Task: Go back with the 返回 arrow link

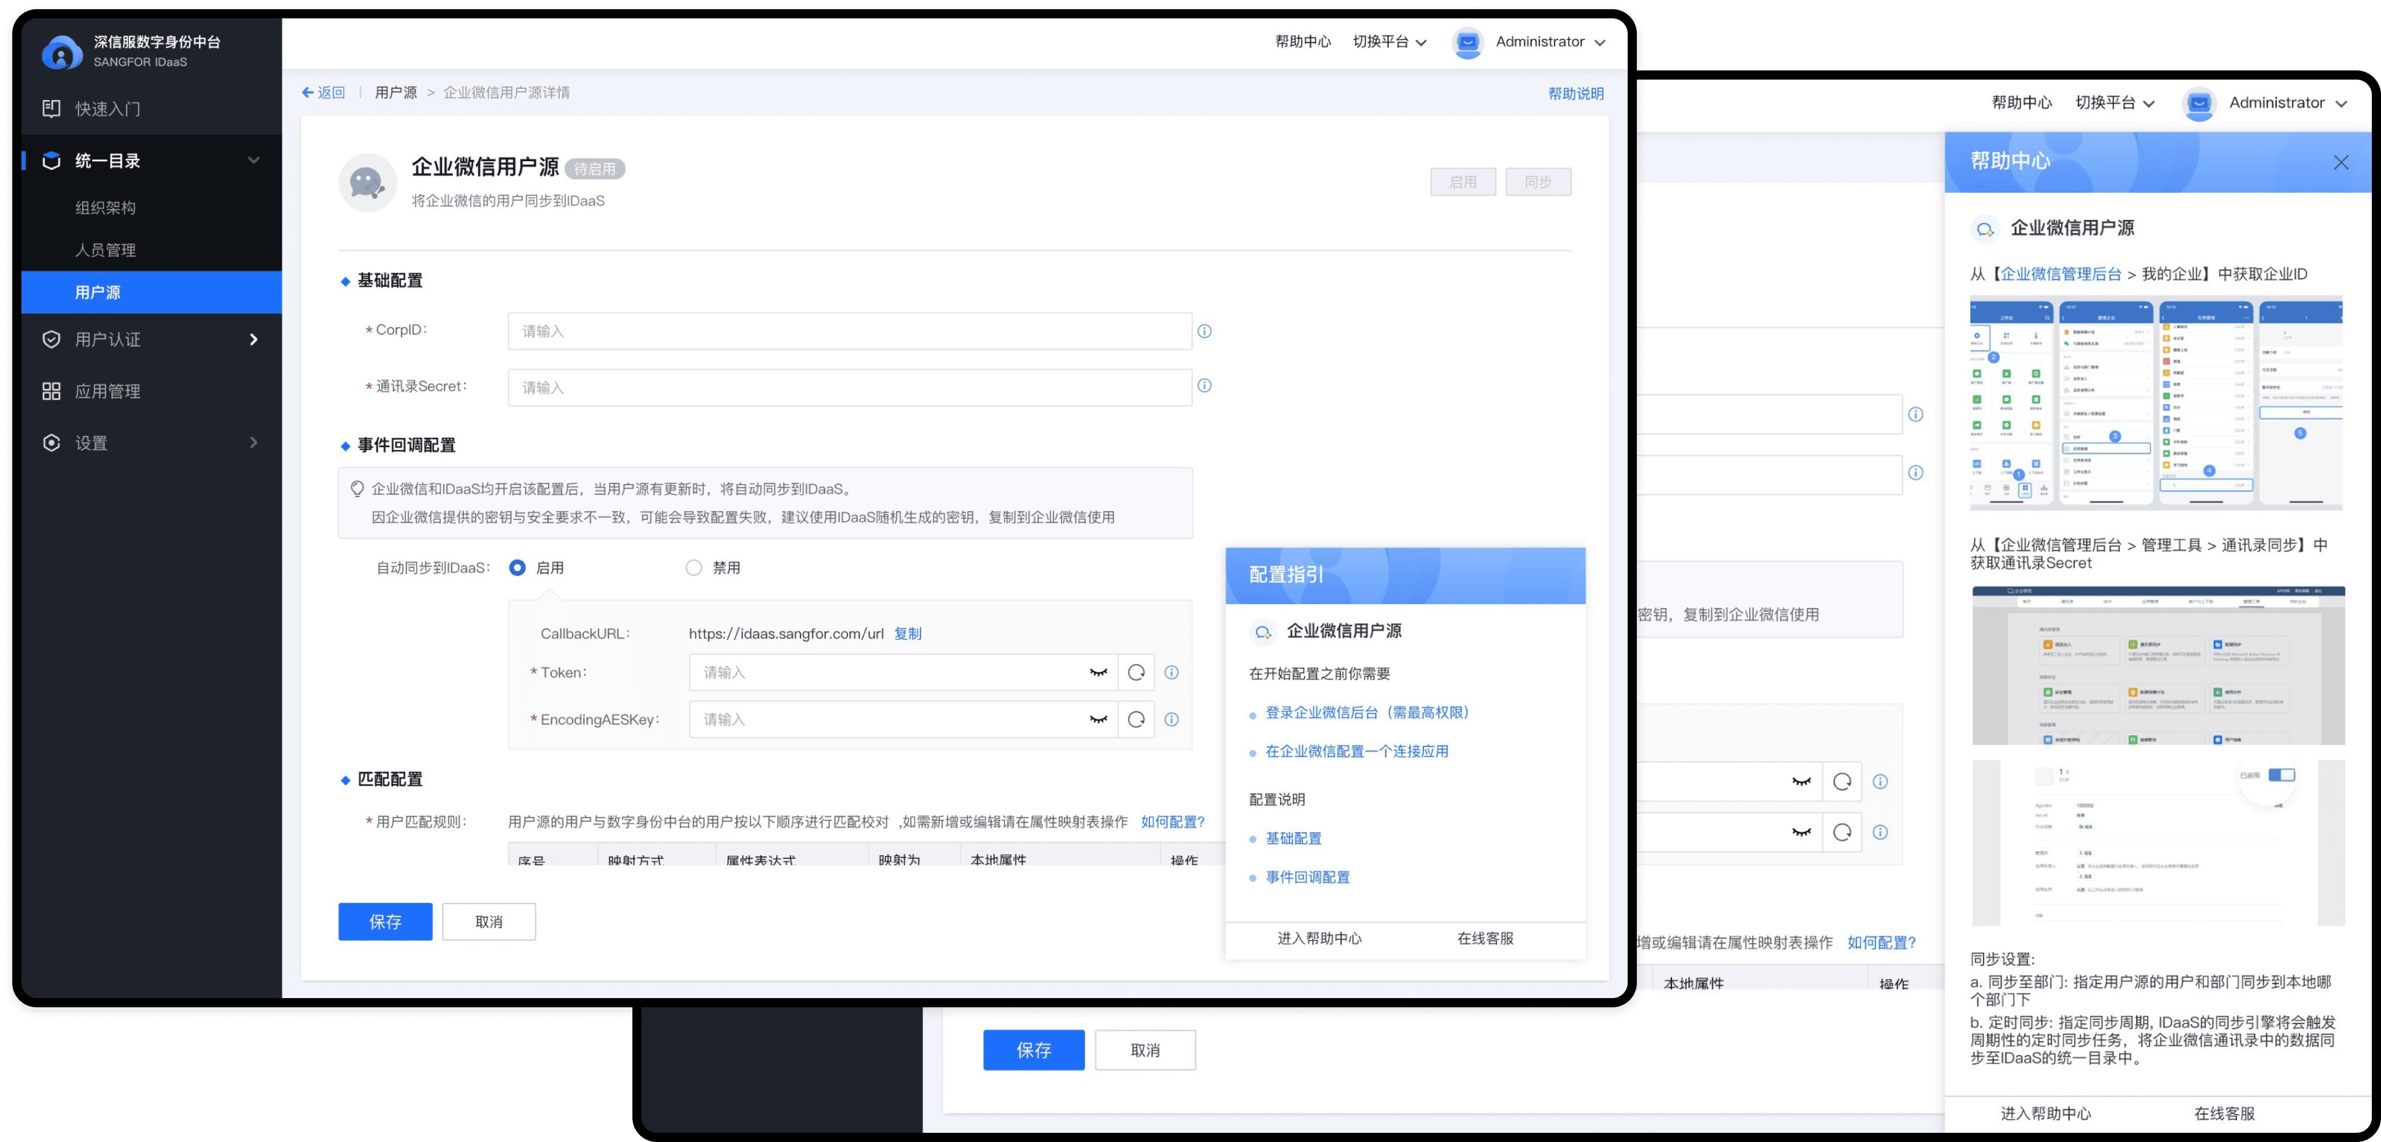Action: [x=324, y=92]
